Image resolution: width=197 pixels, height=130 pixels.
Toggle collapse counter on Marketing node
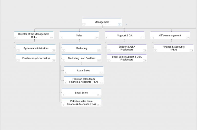coord(99,50)
